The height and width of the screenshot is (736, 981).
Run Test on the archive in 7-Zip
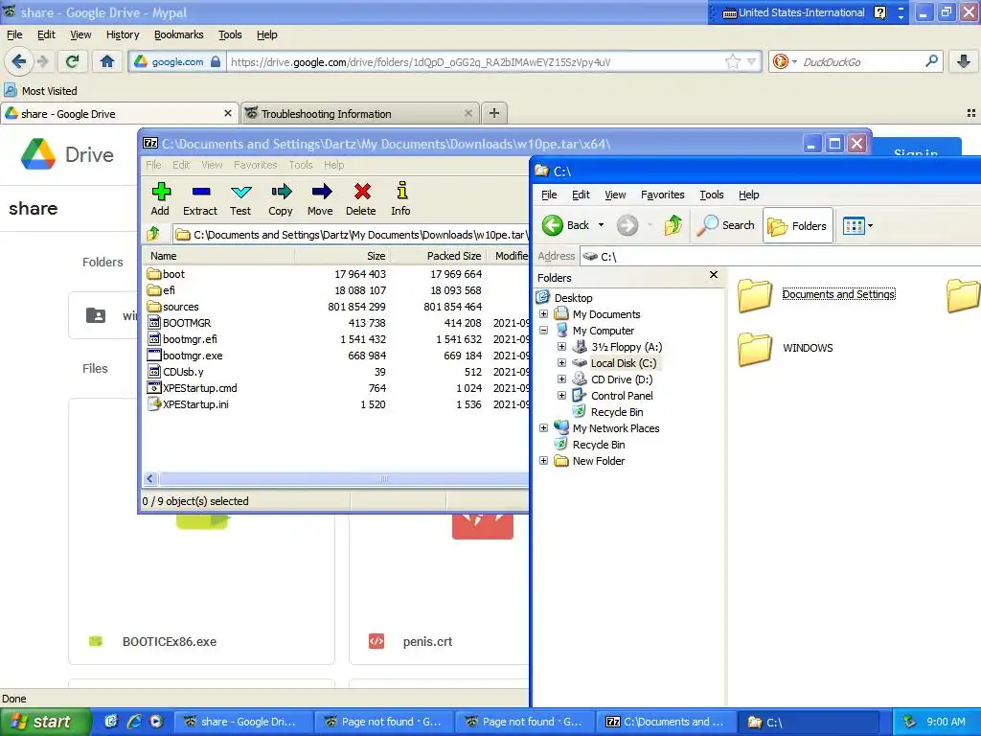click(x=240, y=199)
